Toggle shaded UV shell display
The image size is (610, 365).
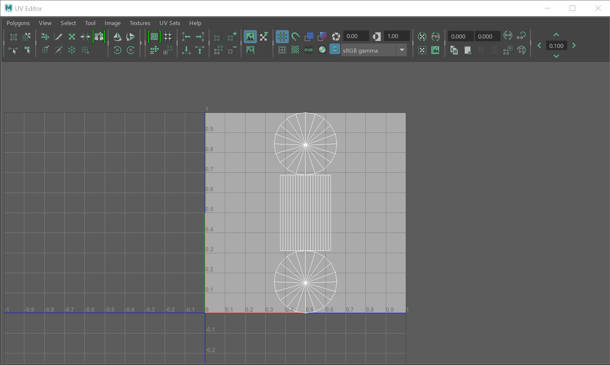coord(251,50)
